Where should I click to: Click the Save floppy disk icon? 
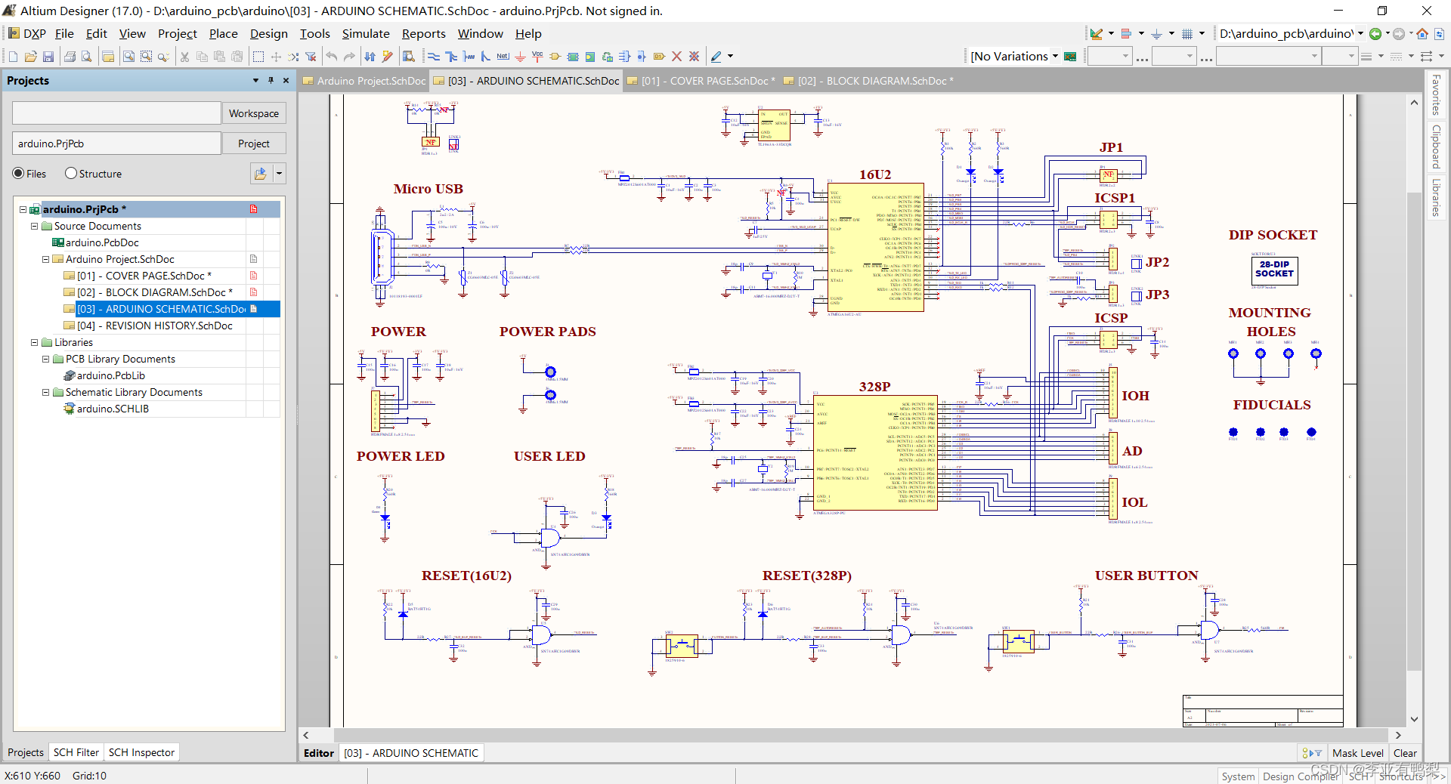48,57
